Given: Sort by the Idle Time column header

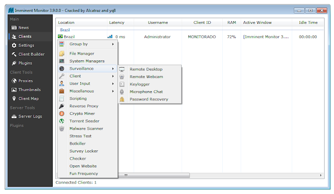Looking at the screenshot, I should tap(308, 22).
